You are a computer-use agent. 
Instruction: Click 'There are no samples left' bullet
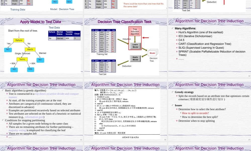(x=23, y=133)
